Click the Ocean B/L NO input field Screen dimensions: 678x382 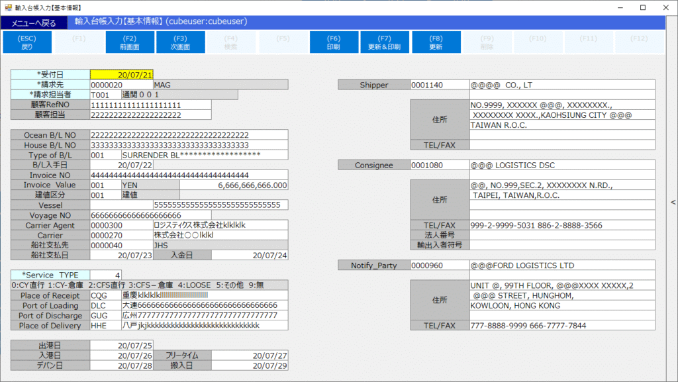click(189, 135)
